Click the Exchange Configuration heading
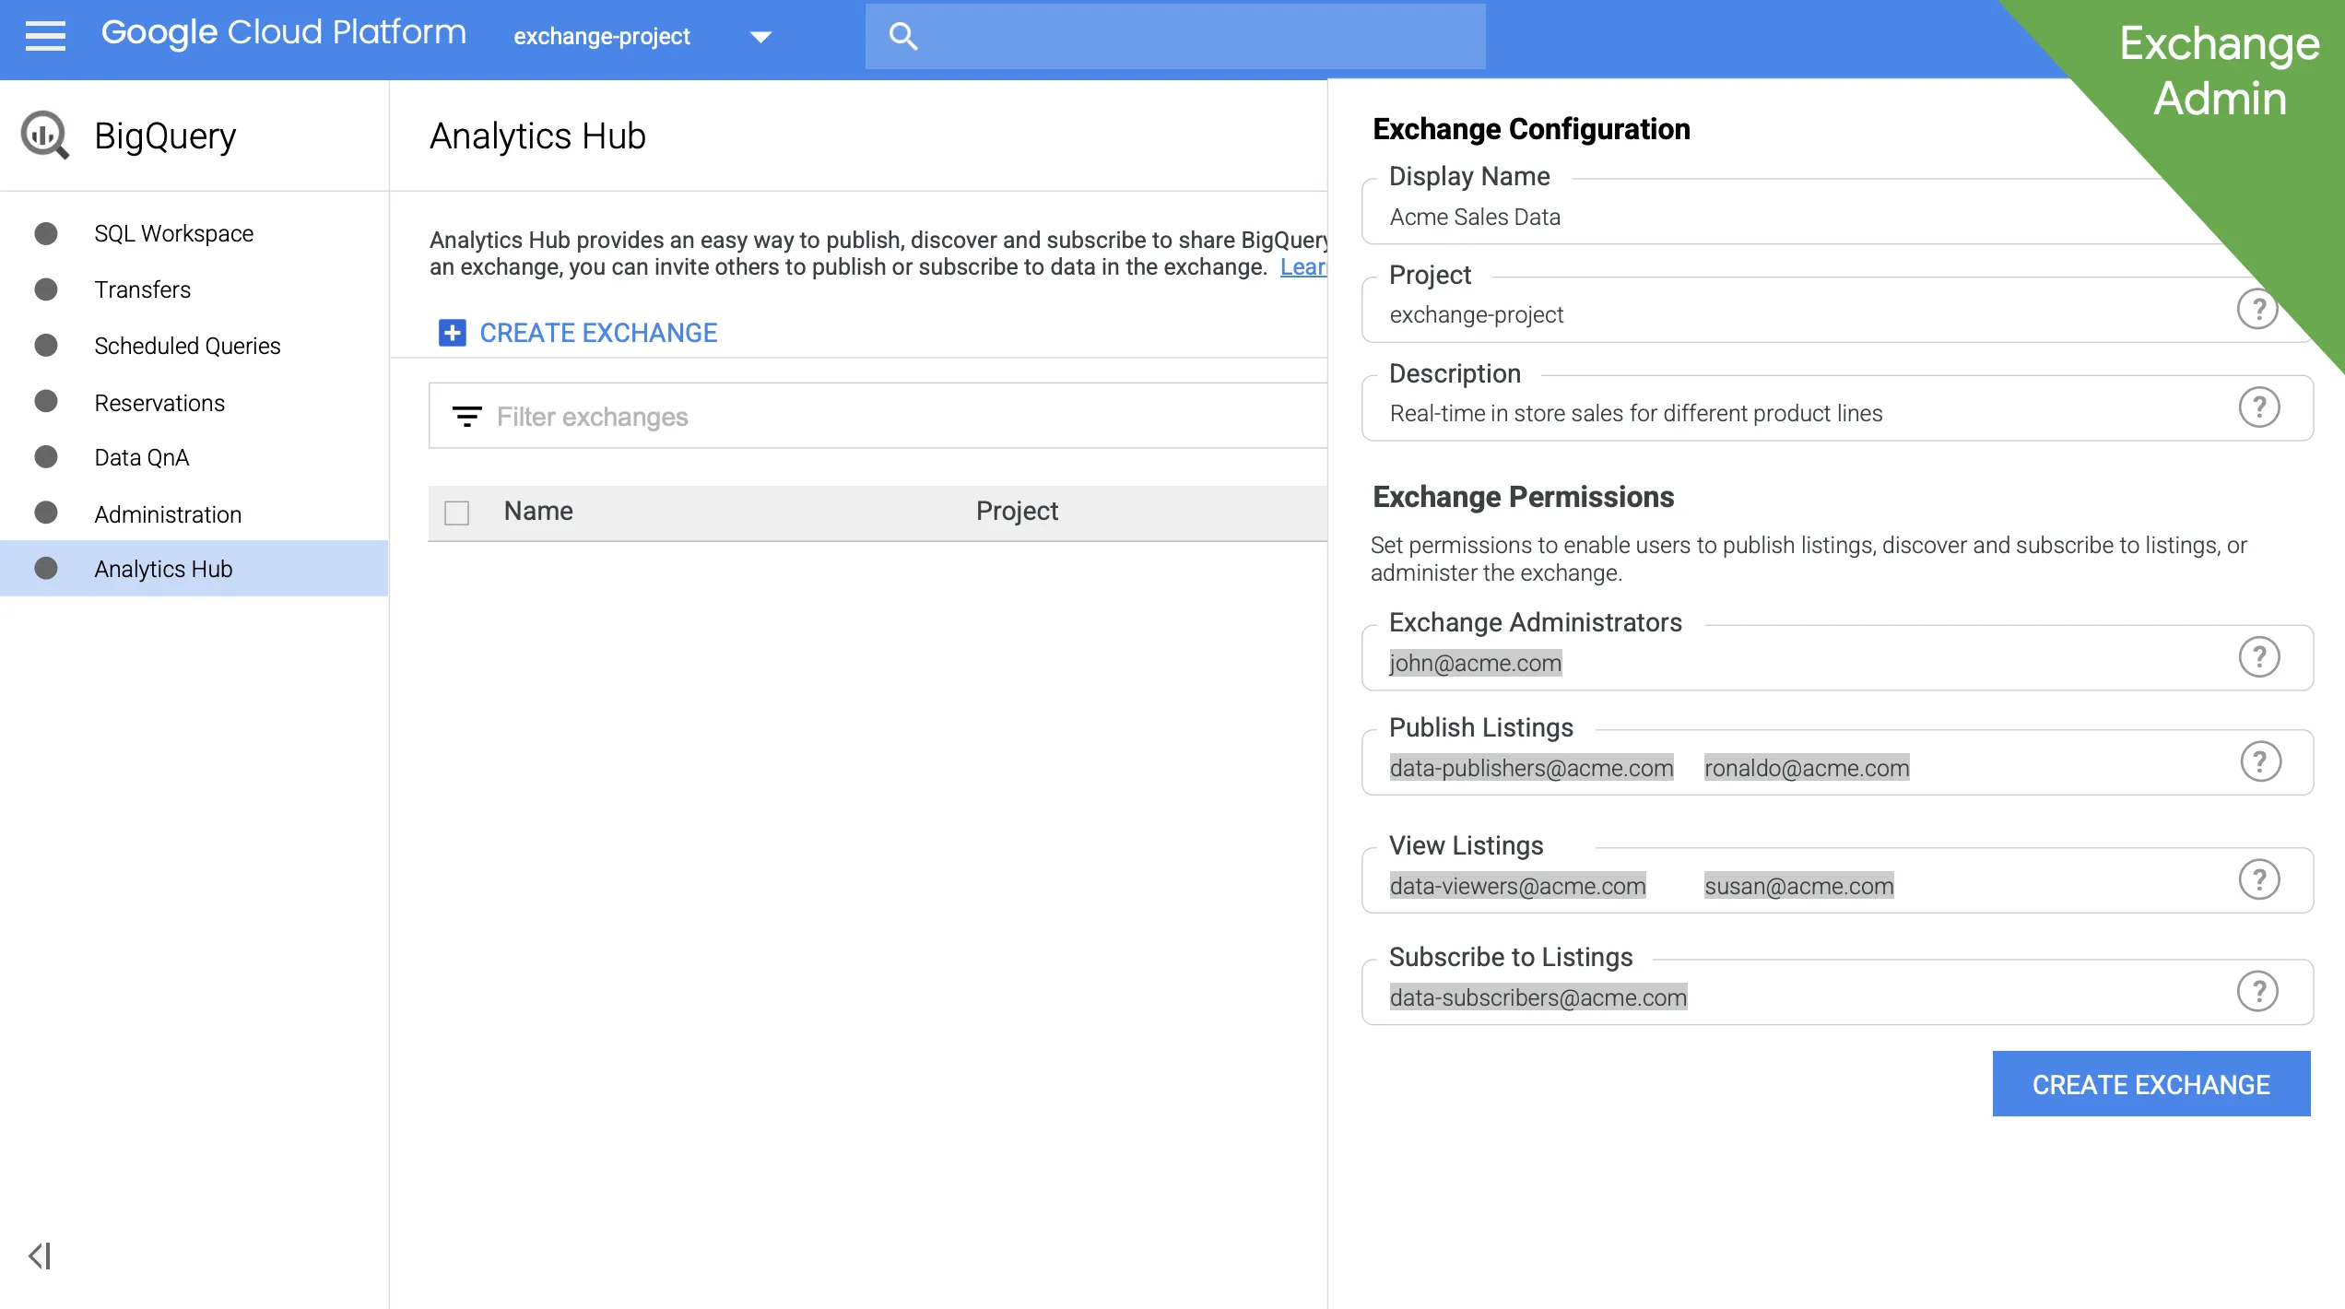Screen dimensions: 2345x1309 (1531, 129)
